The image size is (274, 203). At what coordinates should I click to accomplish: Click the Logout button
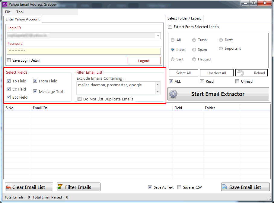(144, 60)
